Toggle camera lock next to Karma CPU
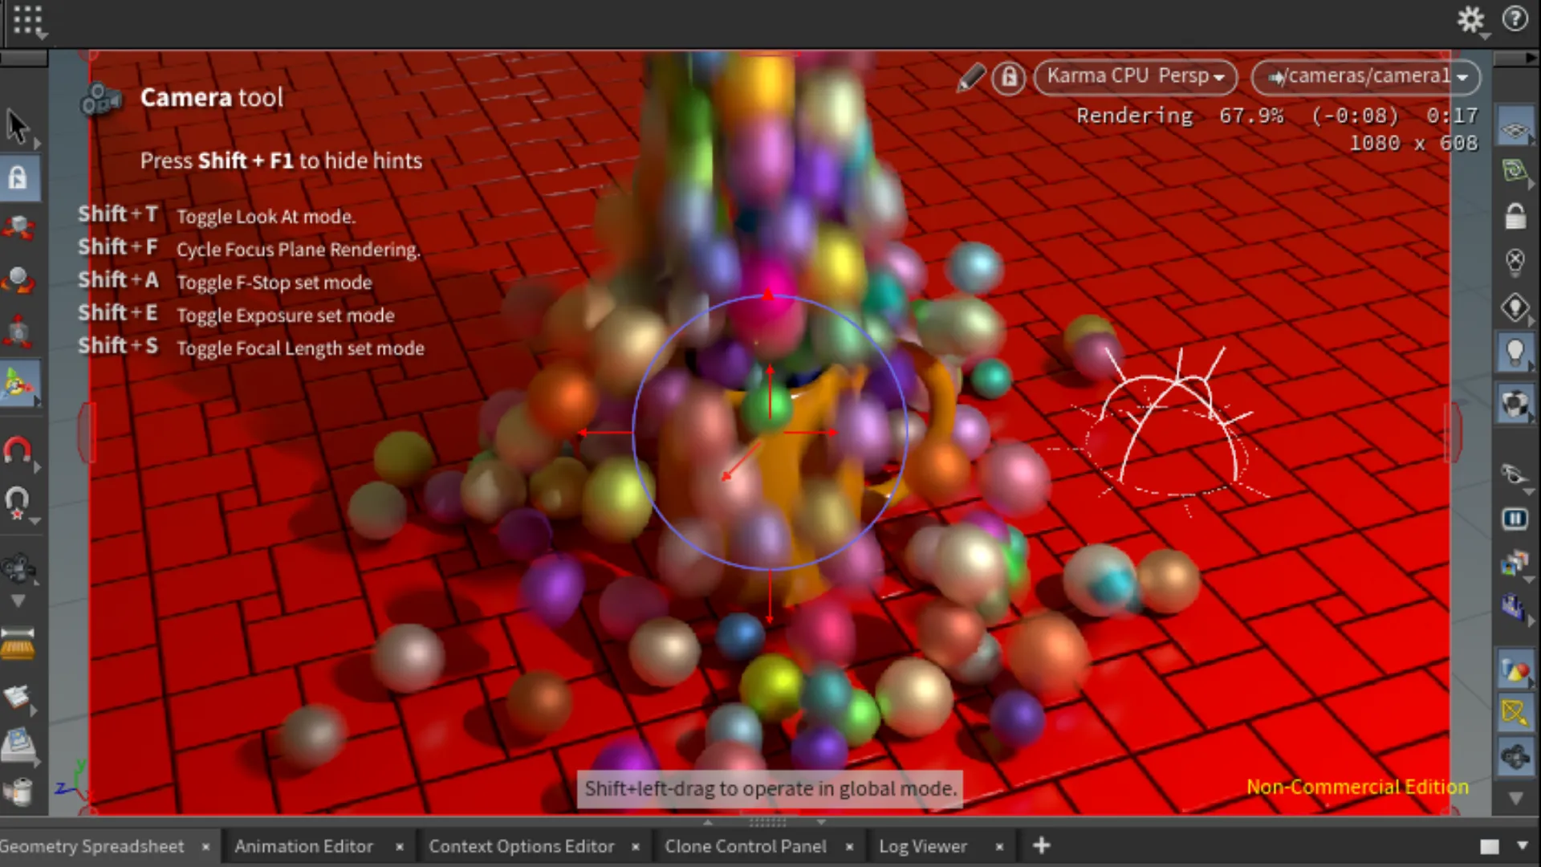This screenshot has width=1541, height=867. click(1009, 78)
